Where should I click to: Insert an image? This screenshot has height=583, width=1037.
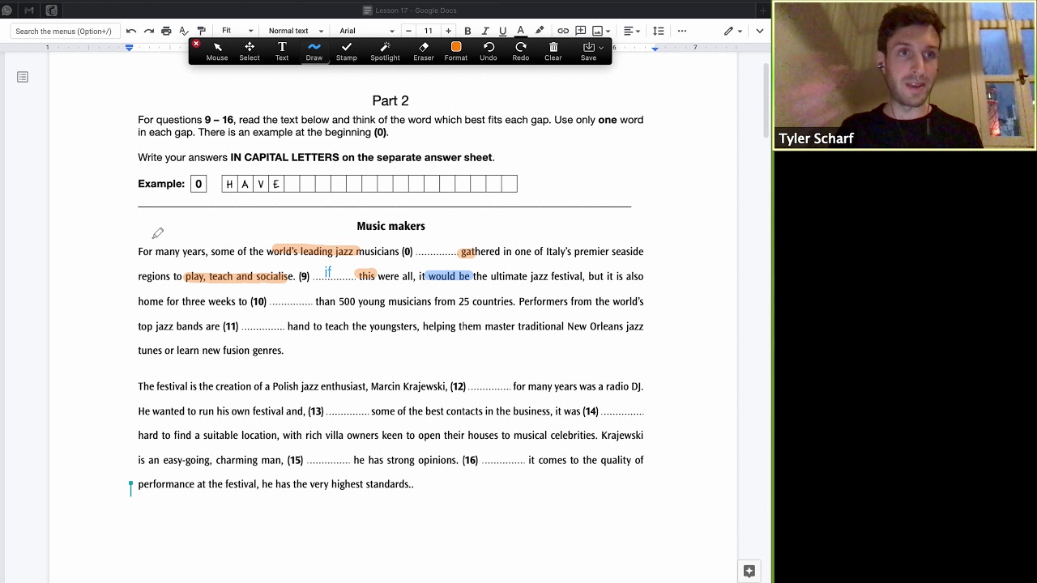[x=600, y=31]
